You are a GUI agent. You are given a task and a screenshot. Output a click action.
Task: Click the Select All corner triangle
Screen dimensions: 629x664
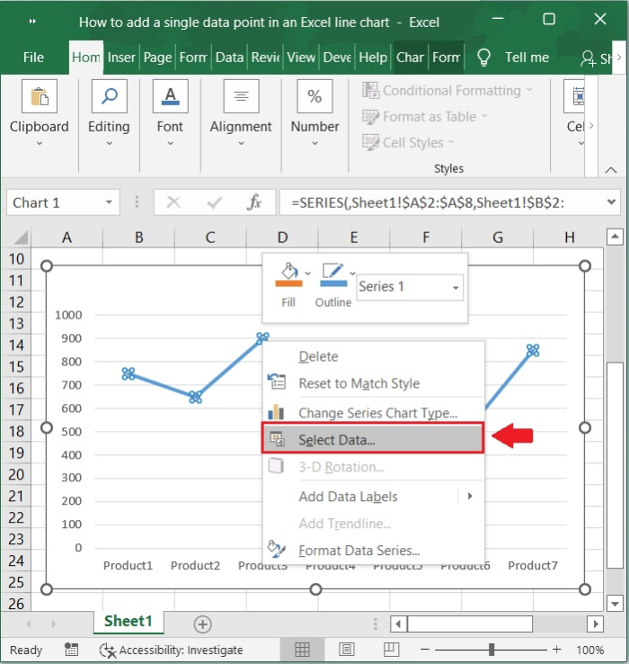tap(21, 238)
